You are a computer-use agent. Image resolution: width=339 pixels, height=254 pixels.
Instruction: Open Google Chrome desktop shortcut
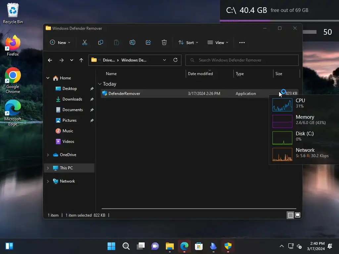(13, 80)
